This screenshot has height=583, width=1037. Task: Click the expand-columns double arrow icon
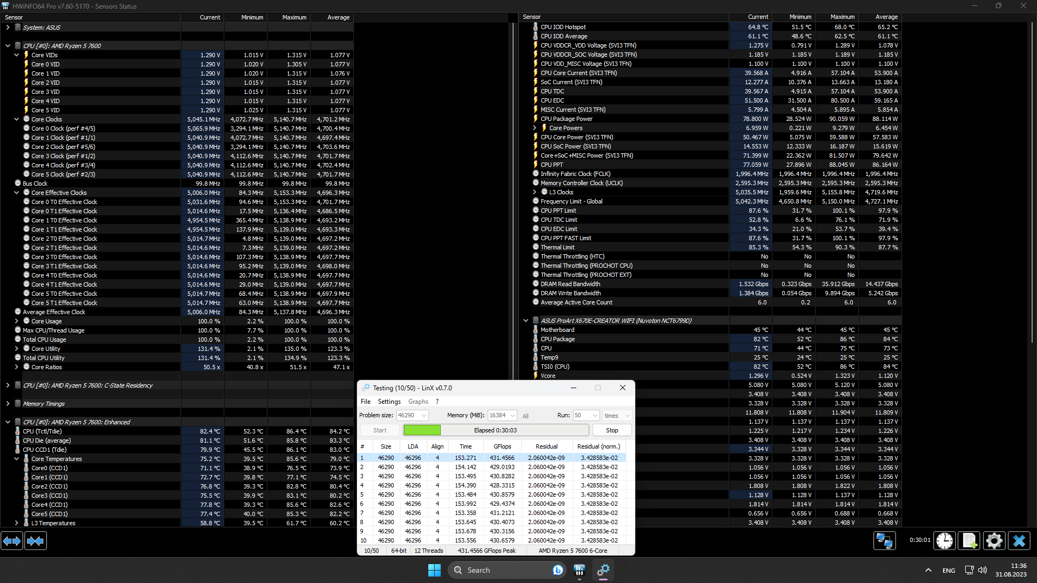tap(12, 540)
